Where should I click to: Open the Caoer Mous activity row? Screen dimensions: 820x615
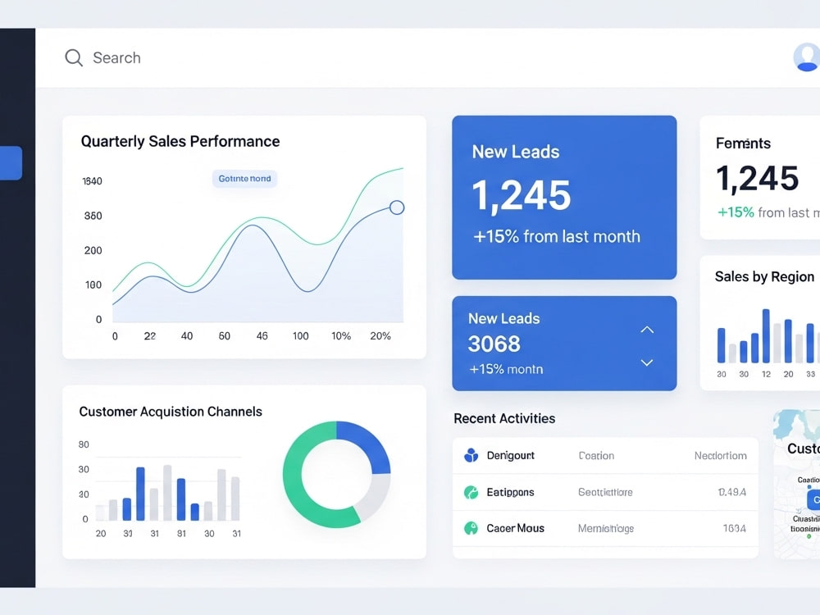pyautogui.click(x=605, y=528)
